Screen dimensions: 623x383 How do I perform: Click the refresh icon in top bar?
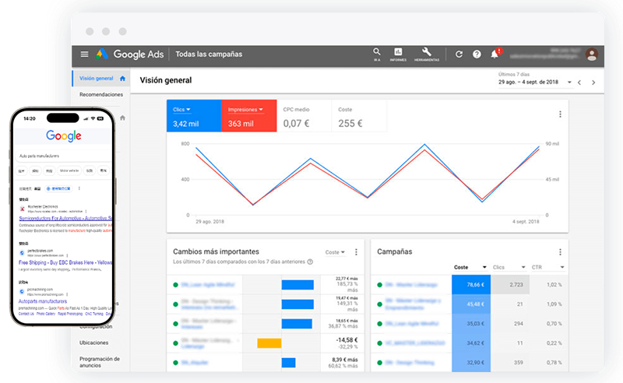point(459,54)
